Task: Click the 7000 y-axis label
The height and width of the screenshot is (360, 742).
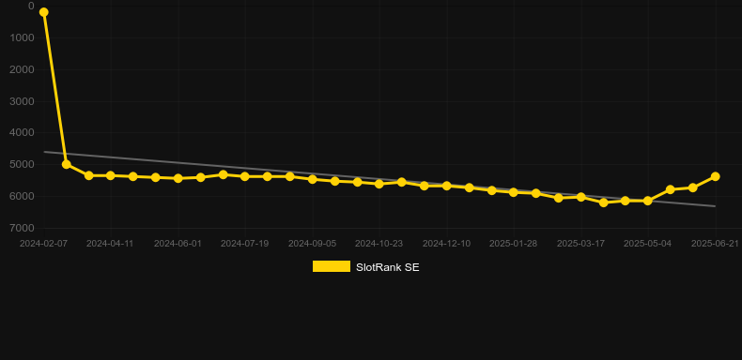Action: pyautogui.click(x=22, y=228)
